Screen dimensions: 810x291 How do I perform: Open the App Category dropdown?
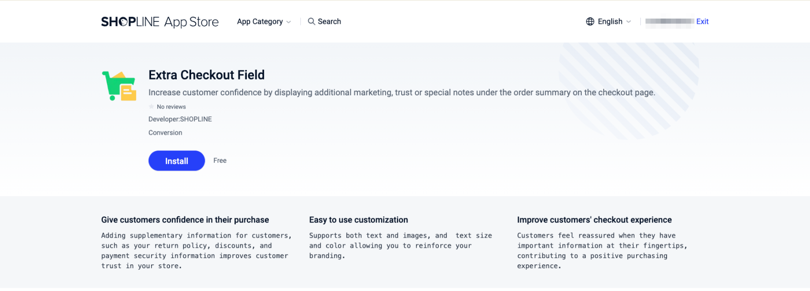tap(260, 21)
